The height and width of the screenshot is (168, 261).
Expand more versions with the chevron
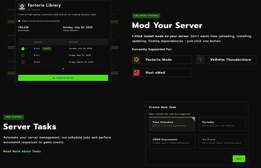[x=63, y=68]
